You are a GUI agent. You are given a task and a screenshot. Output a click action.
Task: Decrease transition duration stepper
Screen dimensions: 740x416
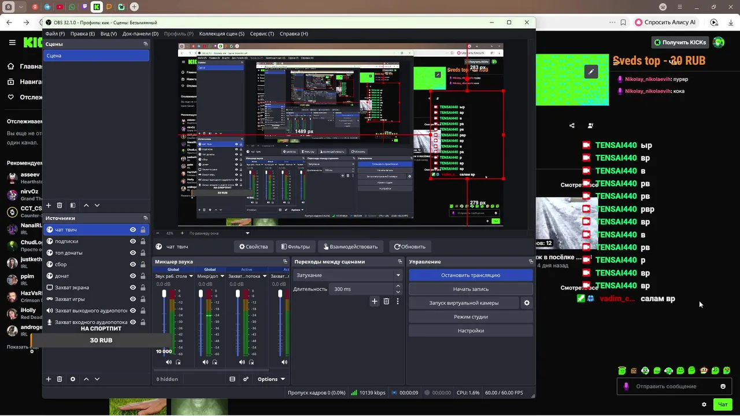pyautogui.click(x=398, y=292)
